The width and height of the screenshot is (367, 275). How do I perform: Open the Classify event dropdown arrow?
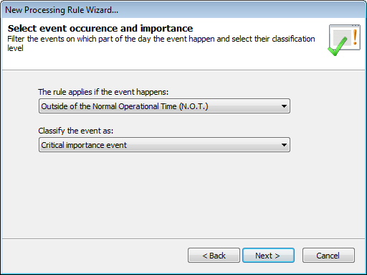(x=284, y=145)
